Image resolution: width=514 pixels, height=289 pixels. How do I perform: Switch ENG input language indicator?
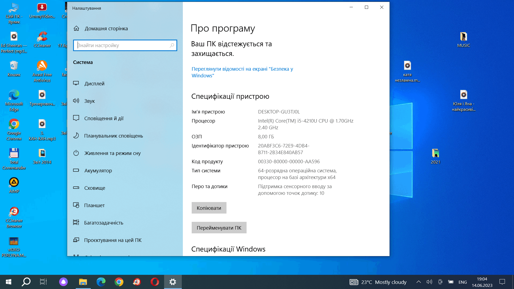coord(463,282)
